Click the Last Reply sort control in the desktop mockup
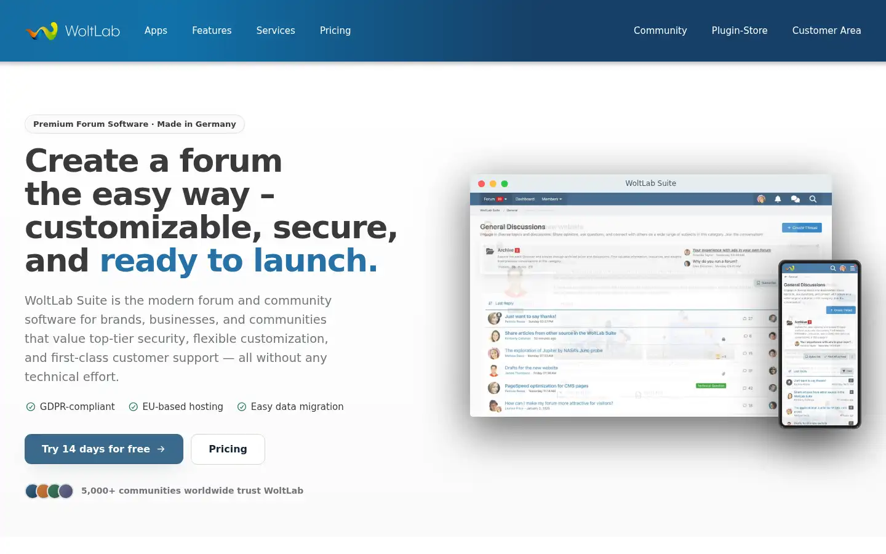 tap(501, 303)
